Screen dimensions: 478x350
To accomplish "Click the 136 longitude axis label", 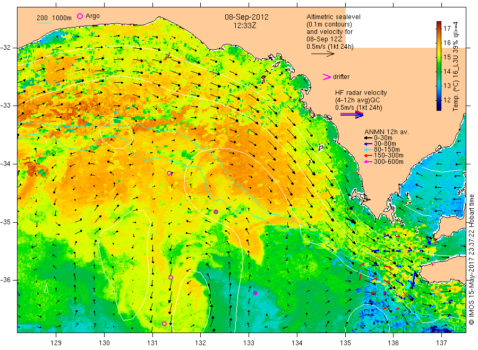I will pyautogui.click(x=393, y=343).
